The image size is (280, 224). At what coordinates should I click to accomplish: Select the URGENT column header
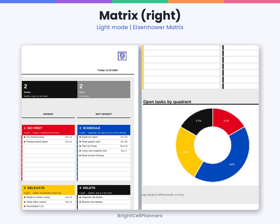48,114
